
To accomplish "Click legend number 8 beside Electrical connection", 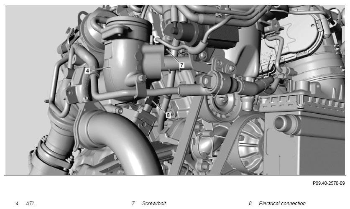I will click(x=250, y=204).
